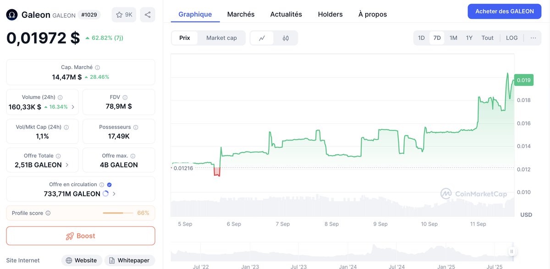Click the USD axis currency label
Viewport: 550px width, 269px height.
[526, 215]
